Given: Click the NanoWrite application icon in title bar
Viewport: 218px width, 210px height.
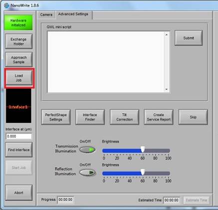Looking at the screenshot, I should point(6,5).
